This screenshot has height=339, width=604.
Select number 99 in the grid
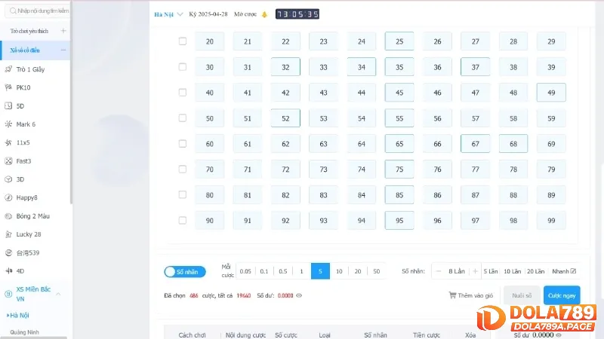[x=551, y=220]
